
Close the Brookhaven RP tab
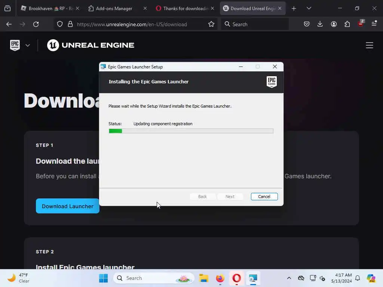(x=77, y=9)
